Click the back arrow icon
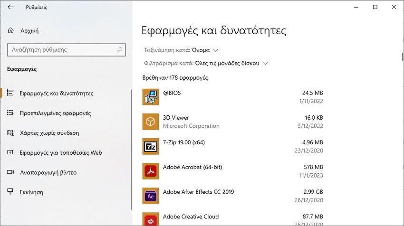The width and height of the screenshot is (404, 226). click(10, 7)
